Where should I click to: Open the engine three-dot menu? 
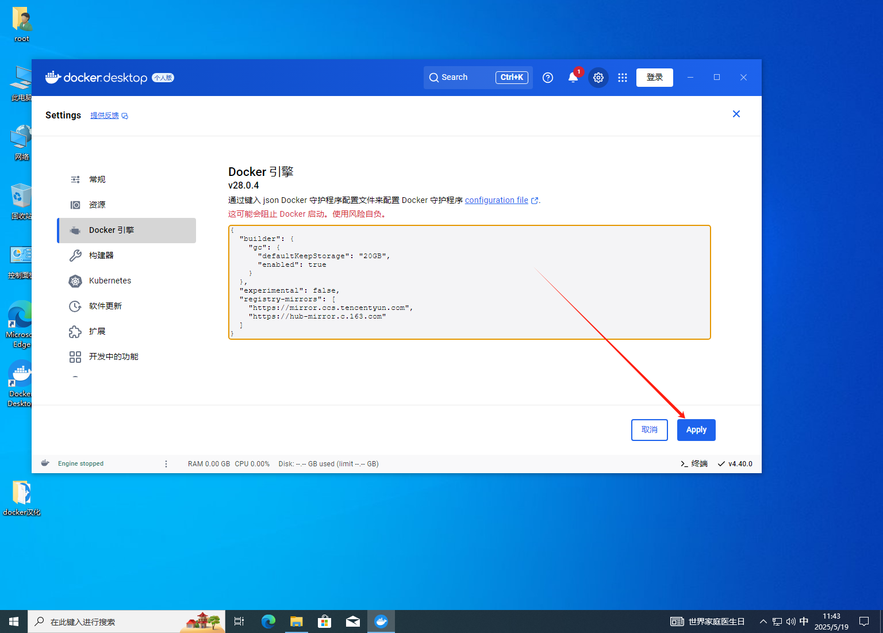(166, 464)
